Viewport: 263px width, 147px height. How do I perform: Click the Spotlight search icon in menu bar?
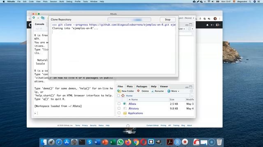tap(250, 2)
